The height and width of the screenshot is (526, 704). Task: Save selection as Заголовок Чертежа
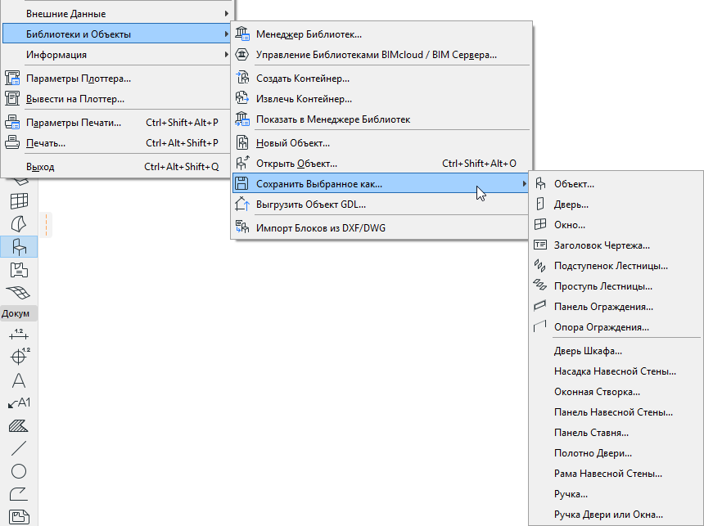616,245
